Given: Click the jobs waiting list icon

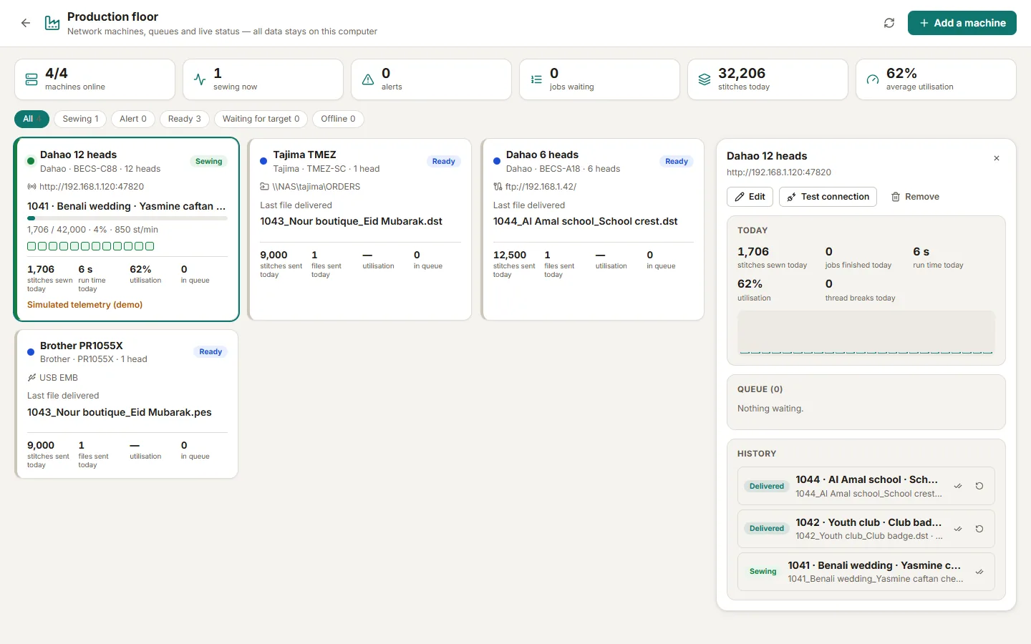Looking at the screenshot, I should 536,79.
